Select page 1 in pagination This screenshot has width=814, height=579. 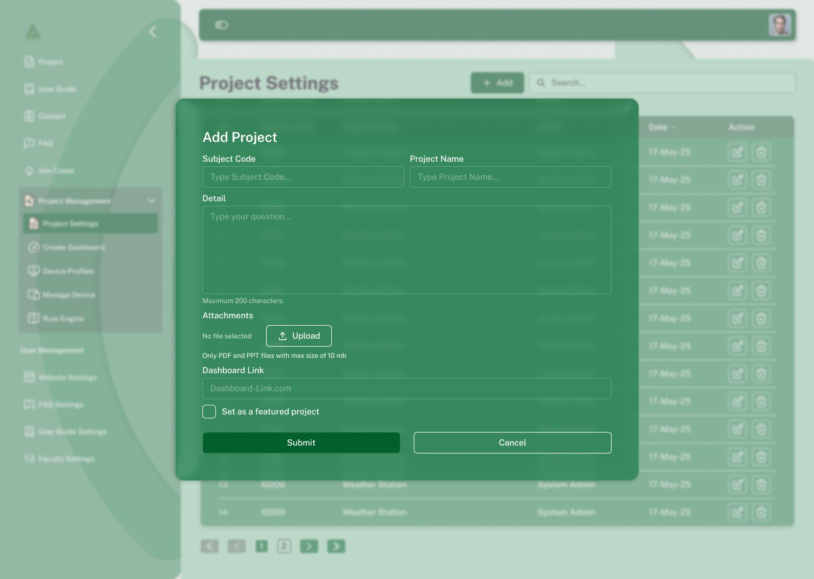(x=262, y=546)
